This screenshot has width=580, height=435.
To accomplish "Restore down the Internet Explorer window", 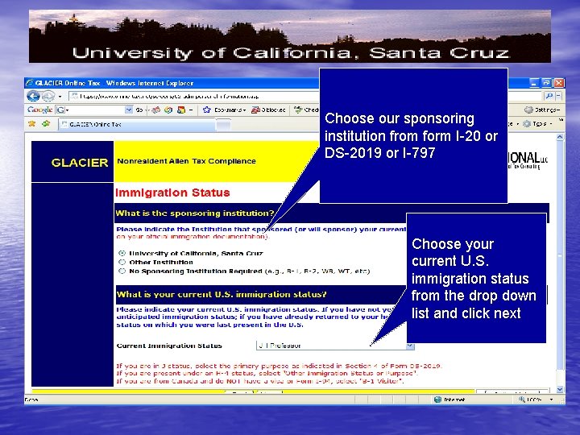I will 546,83.
